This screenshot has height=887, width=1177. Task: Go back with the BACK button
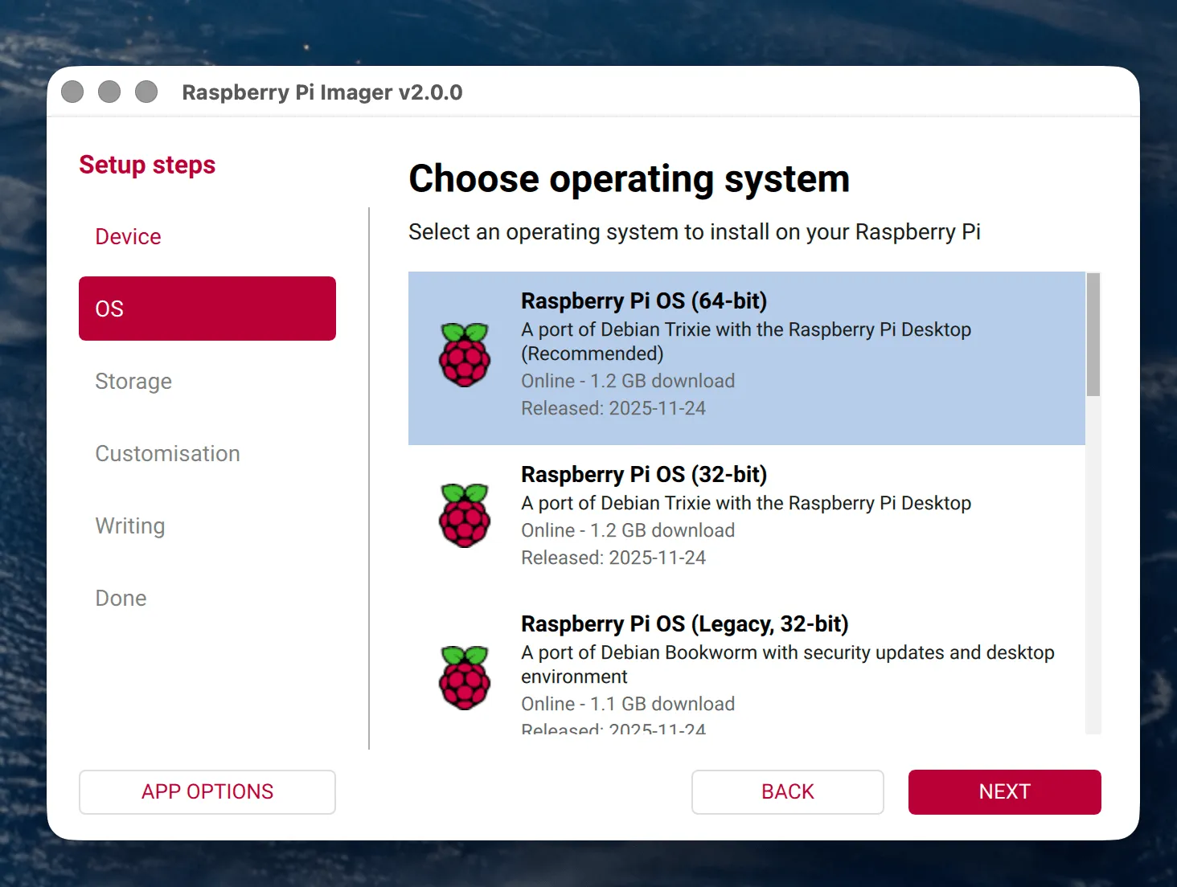click(788, 792)
